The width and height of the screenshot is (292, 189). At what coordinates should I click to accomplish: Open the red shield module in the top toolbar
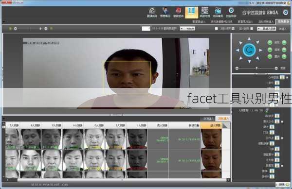(x=179, y=13)
